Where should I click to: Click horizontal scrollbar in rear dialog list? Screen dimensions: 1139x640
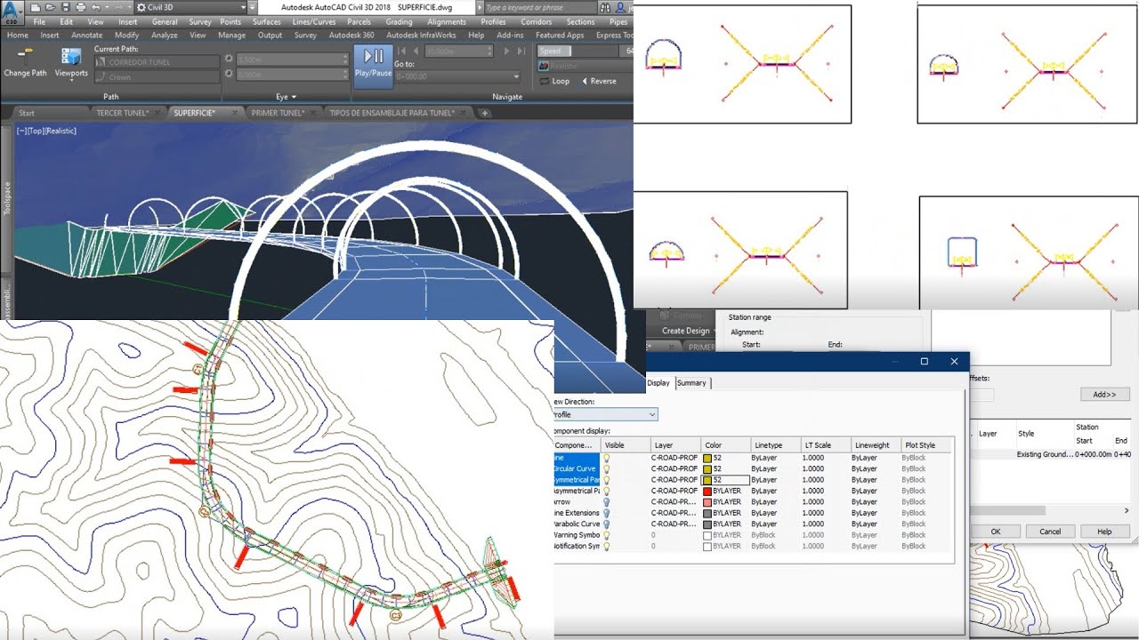(x=1006, y=510)
